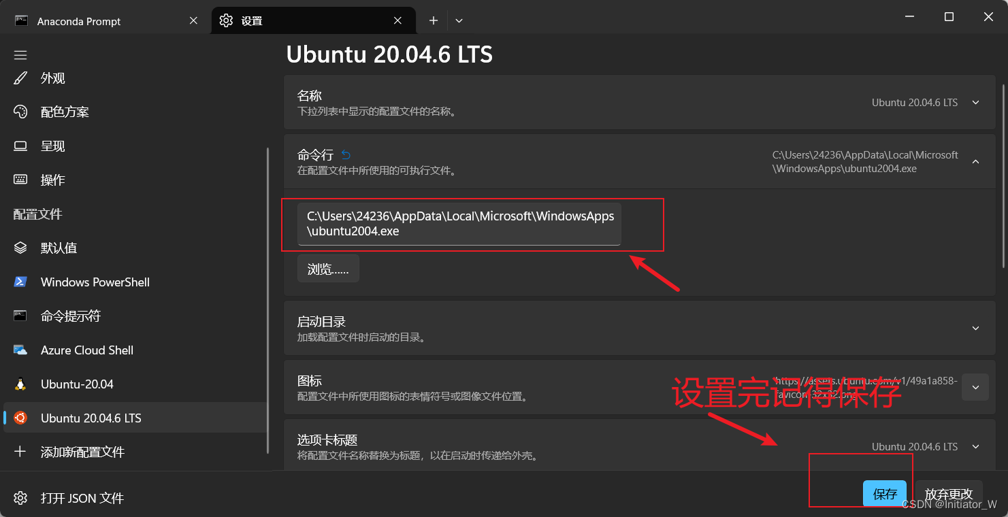Click the Profiles section header text
This screenshot has width=1008, height=517.
click(38, 214)
